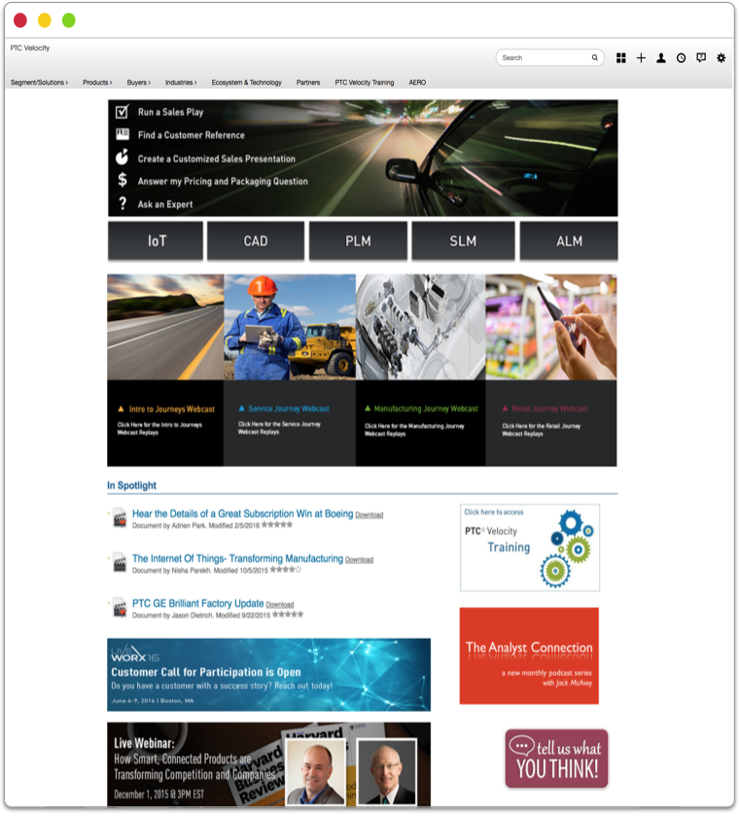Expand the Industries menu

(x=181, y=83)
